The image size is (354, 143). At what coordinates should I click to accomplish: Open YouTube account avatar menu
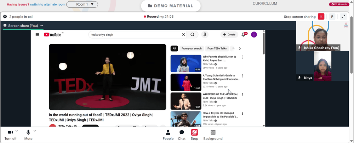click(254, 35)
